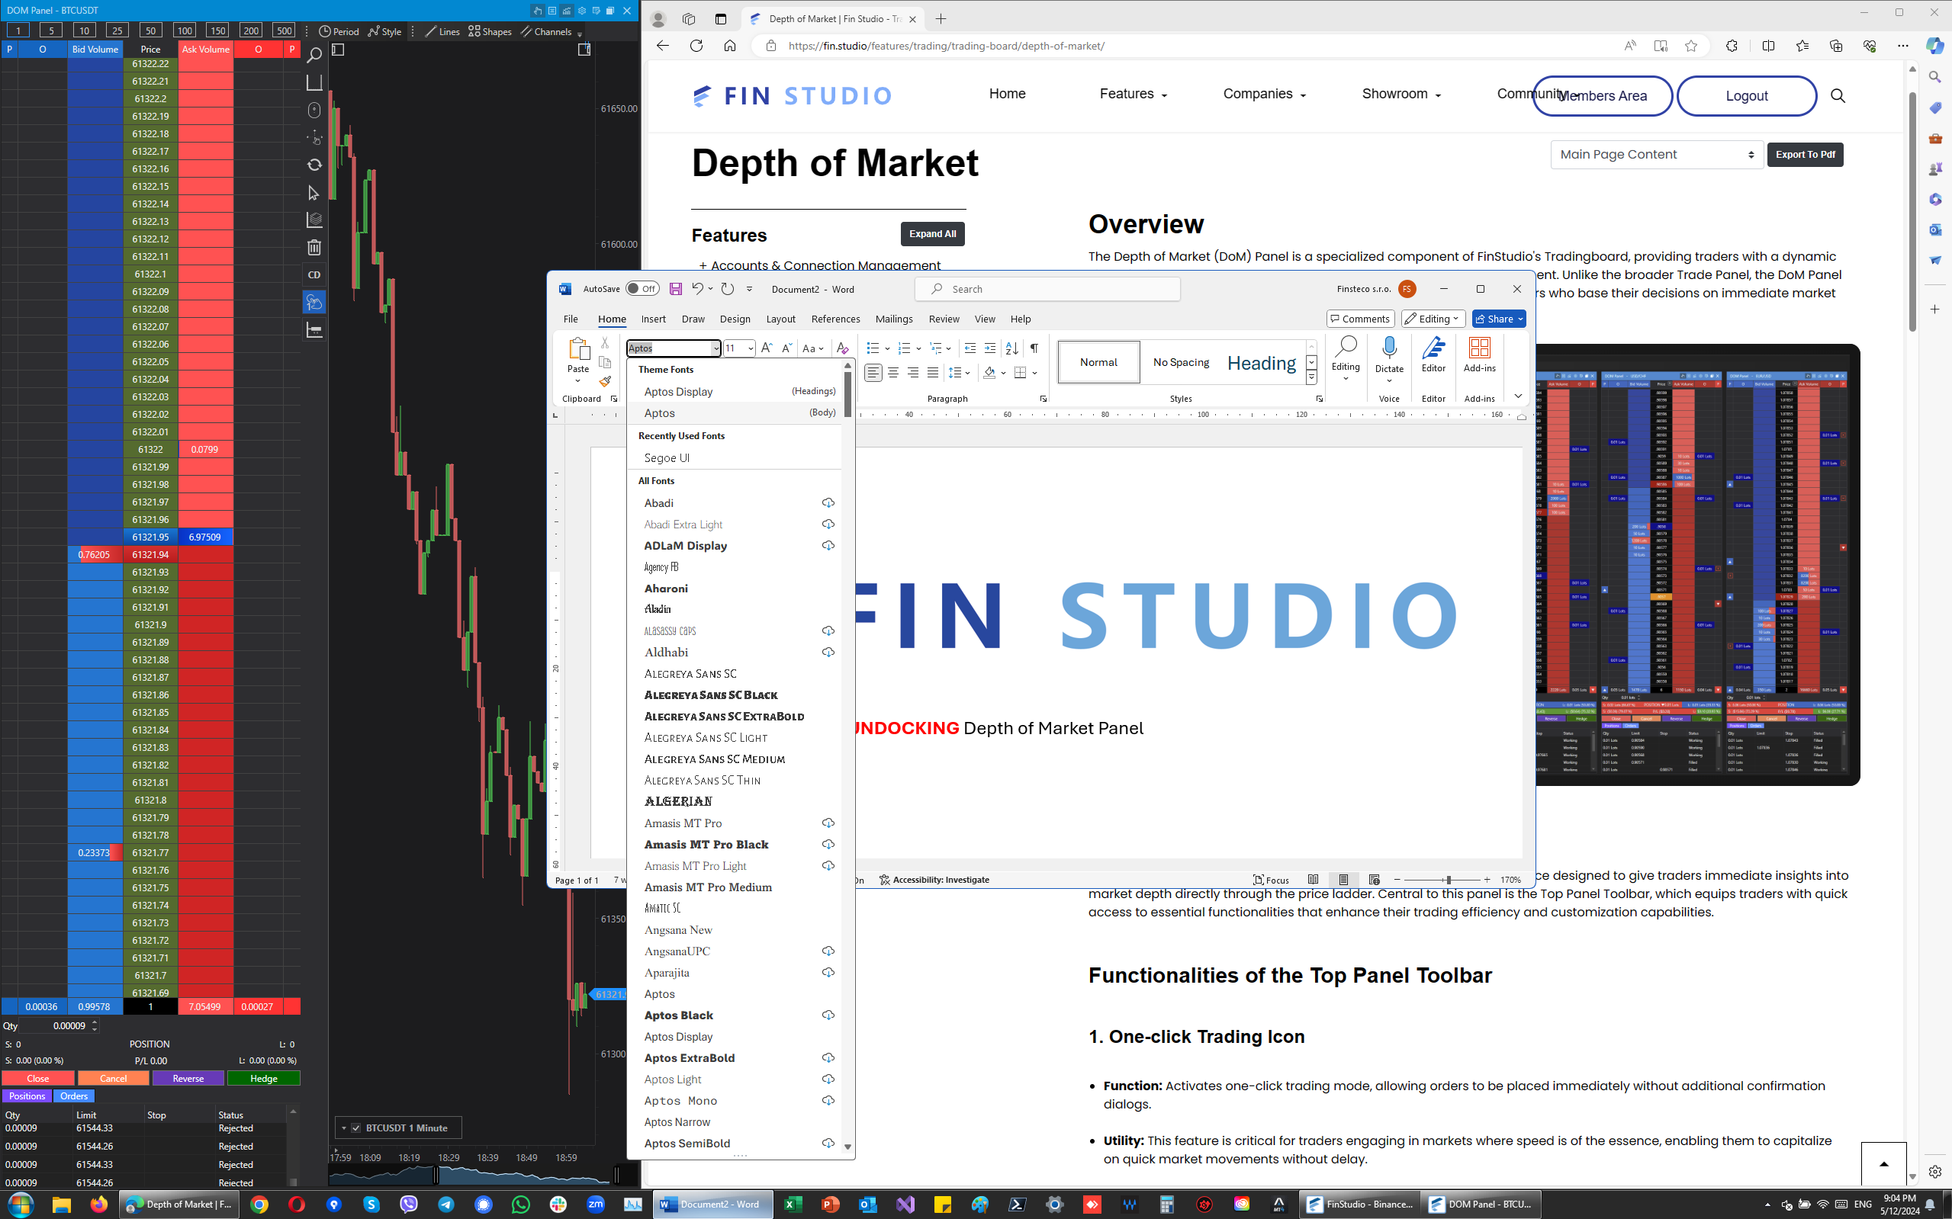Click the Word zoom slider handle
1952x1219 pixels.
[1449, 880]
